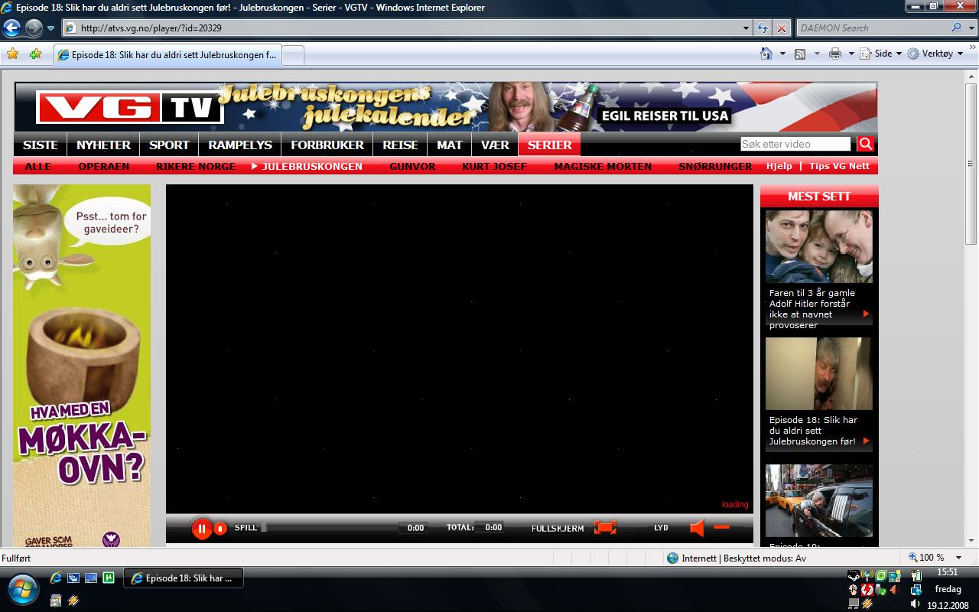Click the page vertical scrollbar

(x=971, y=164)
